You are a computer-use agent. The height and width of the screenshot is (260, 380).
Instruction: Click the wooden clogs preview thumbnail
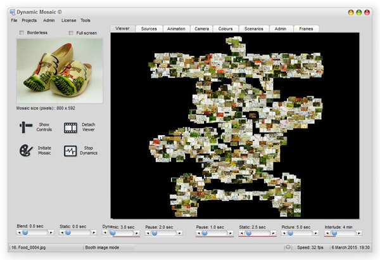pyautogui.click(x=59, y=70)
